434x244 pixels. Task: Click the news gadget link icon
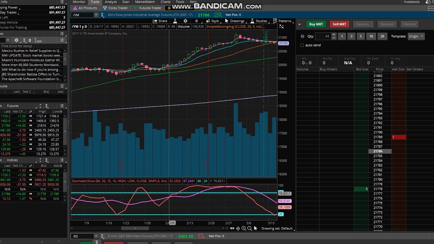(x=25, y=40)
